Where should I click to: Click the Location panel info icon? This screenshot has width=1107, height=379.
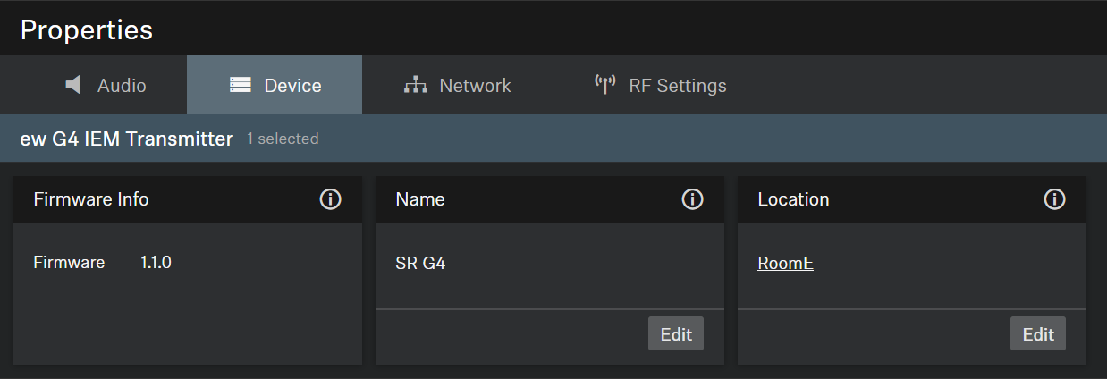click(x=1054, y=199)
